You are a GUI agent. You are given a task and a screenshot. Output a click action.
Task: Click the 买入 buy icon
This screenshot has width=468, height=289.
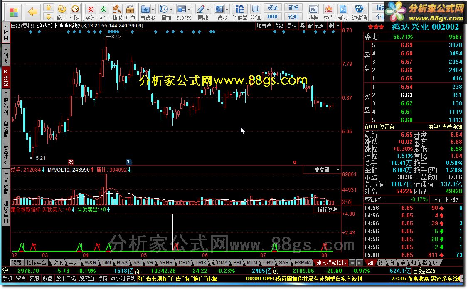(90, 9)
